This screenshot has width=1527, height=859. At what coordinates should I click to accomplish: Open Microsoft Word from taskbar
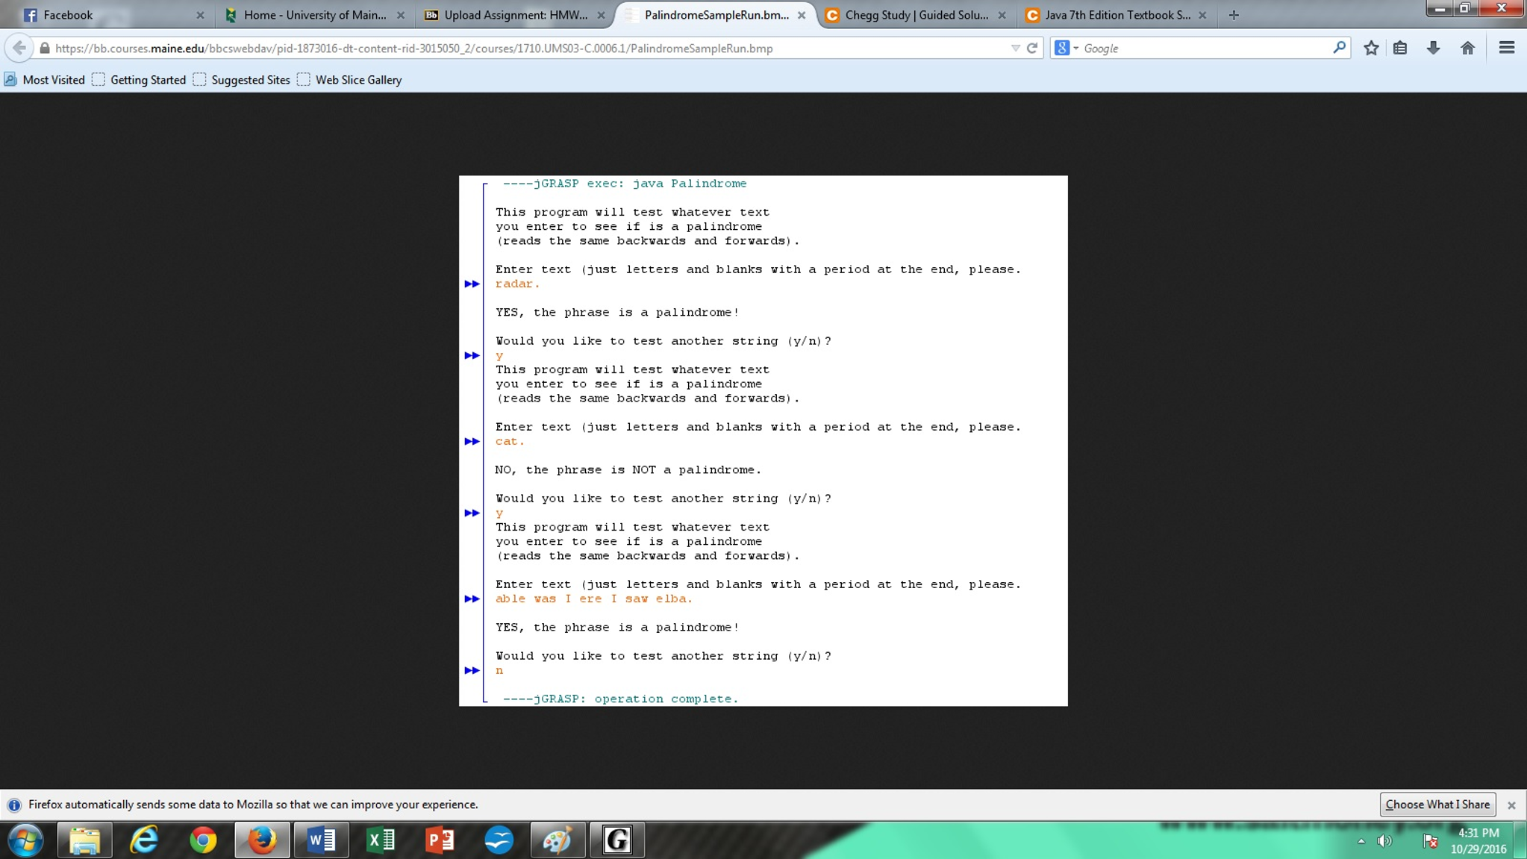pyautogui.click(x=321, y=840)
